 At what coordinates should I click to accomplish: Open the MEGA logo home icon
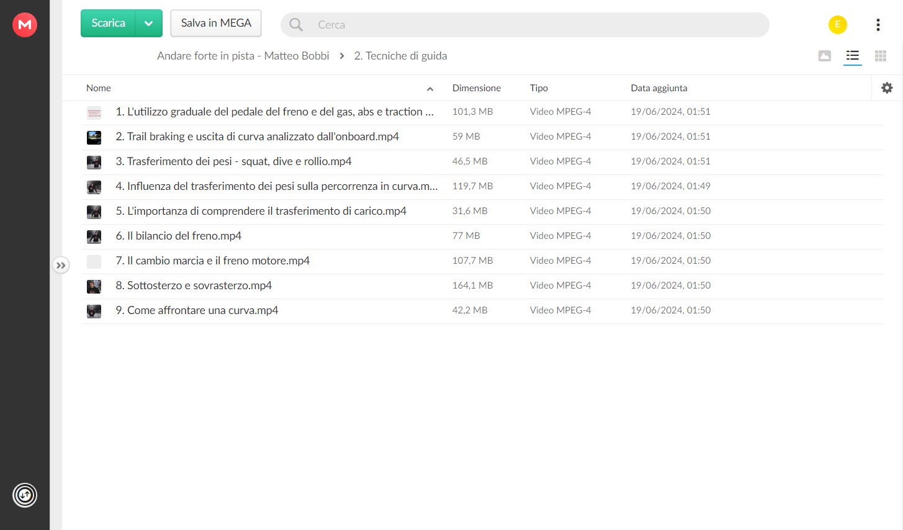point(25,24)
